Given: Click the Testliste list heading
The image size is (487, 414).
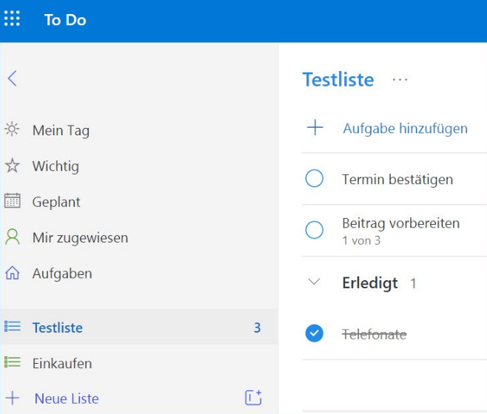Looking at the screenshot, I should click(x=338, y=79).
